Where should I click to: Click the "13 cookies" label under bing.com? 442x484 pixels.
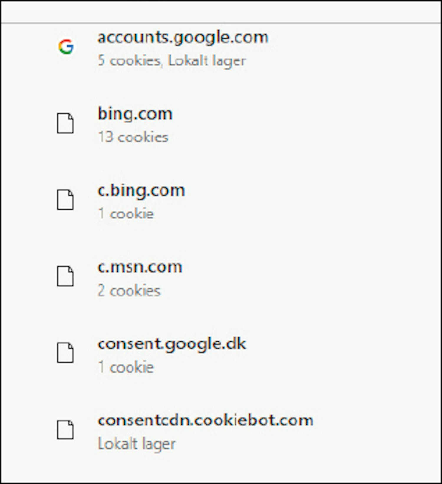pyautogui.click(x=133, y=137)
